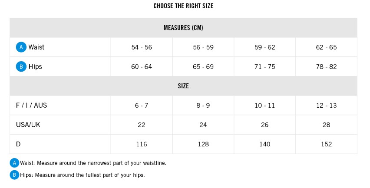The width and height of the screenshot is (370, 188).
Task: Click the 'USA/UK' row label
Action: point(28,125)
